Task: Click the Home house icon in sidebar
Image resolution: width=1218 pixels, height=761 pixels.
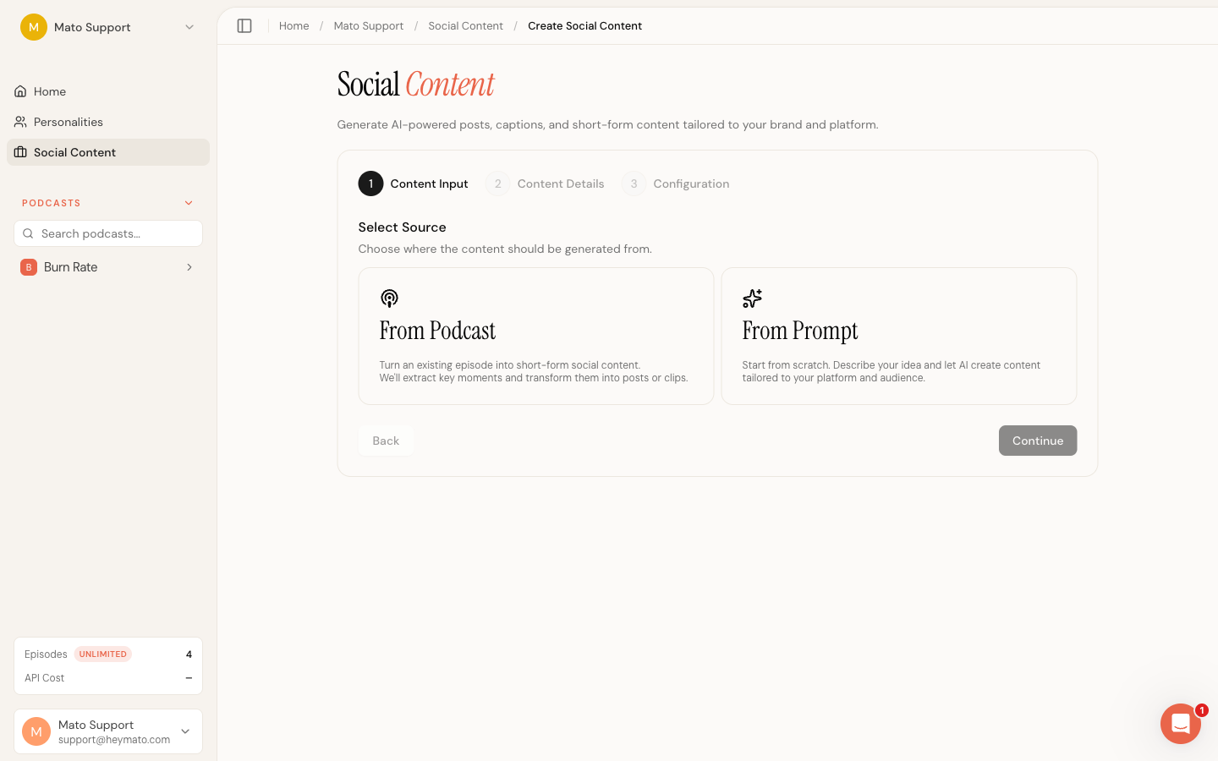Action: point(20,91)
